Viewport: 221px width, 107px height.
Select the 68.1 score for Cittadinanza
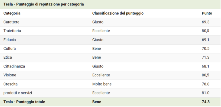click(205, 66)
